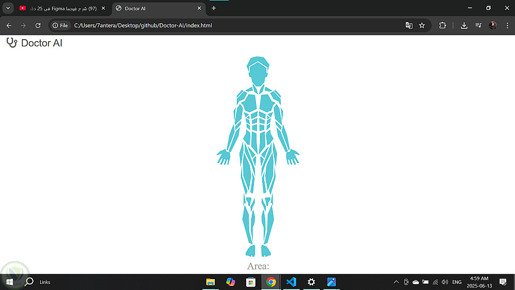Bookmark this page with the star
The image size is (515, 290).
click(422, 25)
